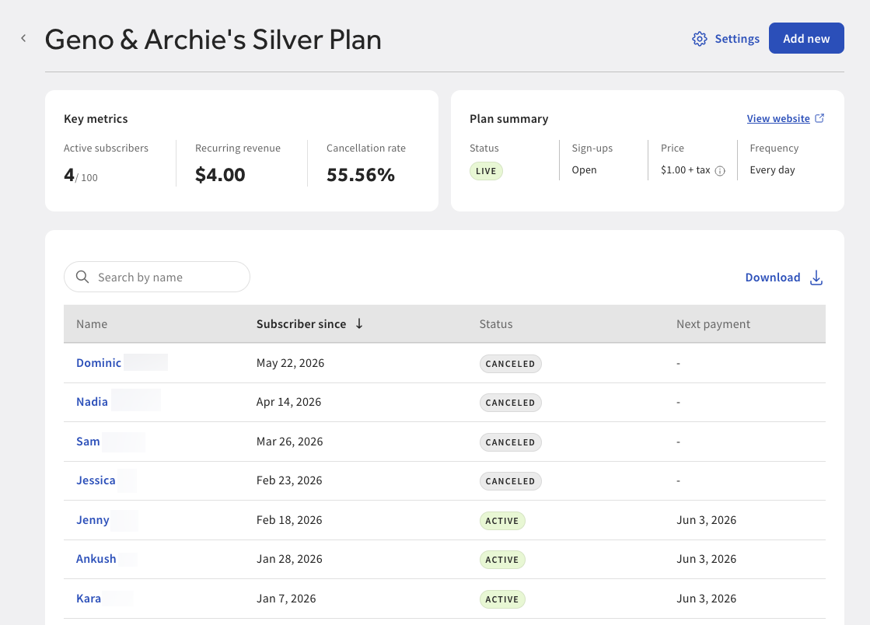Click the CANCELED badge in Sam's row
870x625 pixels.
[511, 442]
